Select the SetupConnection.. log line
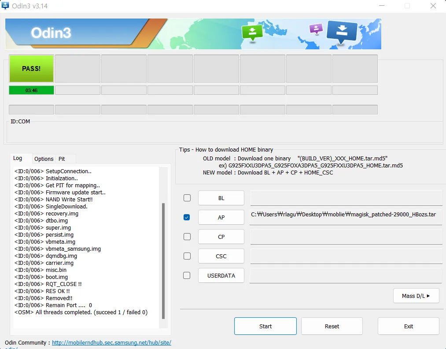The height and width of the screenshot is (349, 446). [53, 171]
